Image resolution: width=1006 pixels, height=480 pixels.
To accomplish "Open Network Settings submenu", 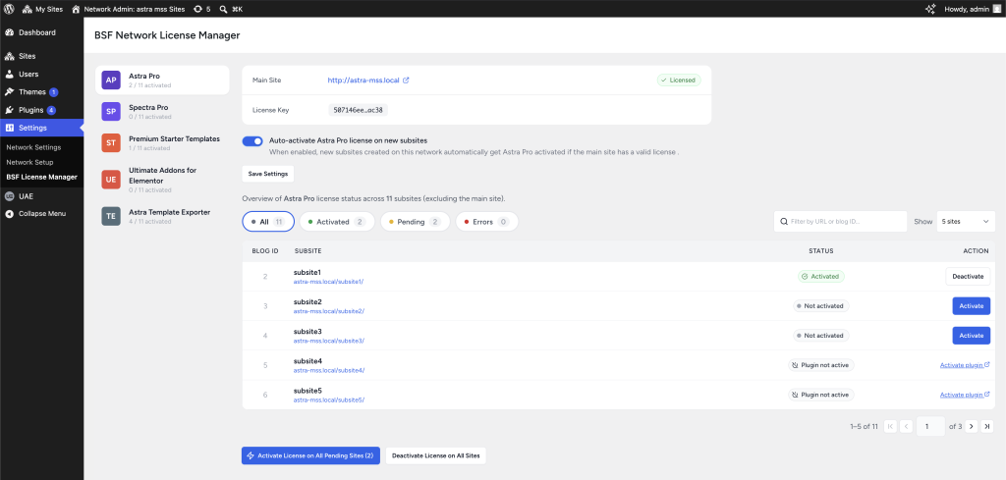I will [33, 147].
